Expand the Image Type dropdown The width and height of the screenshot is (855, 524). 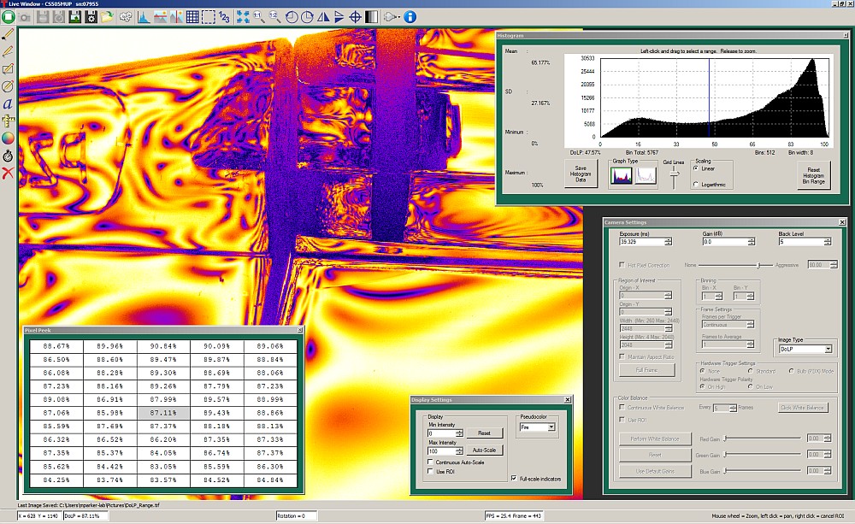coord(827,349)
